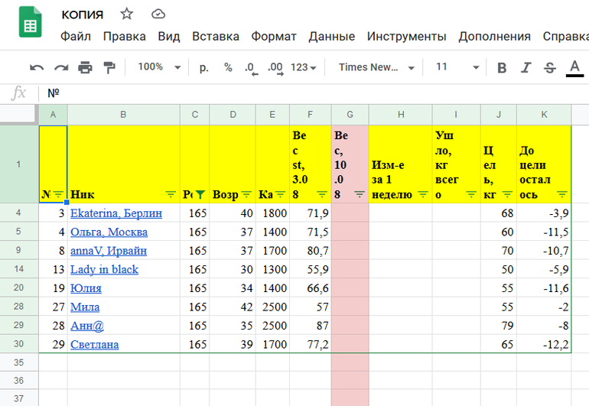Toggle Strikethrough formatting
This screenshot has height=406, width=589.
point(550,67)
